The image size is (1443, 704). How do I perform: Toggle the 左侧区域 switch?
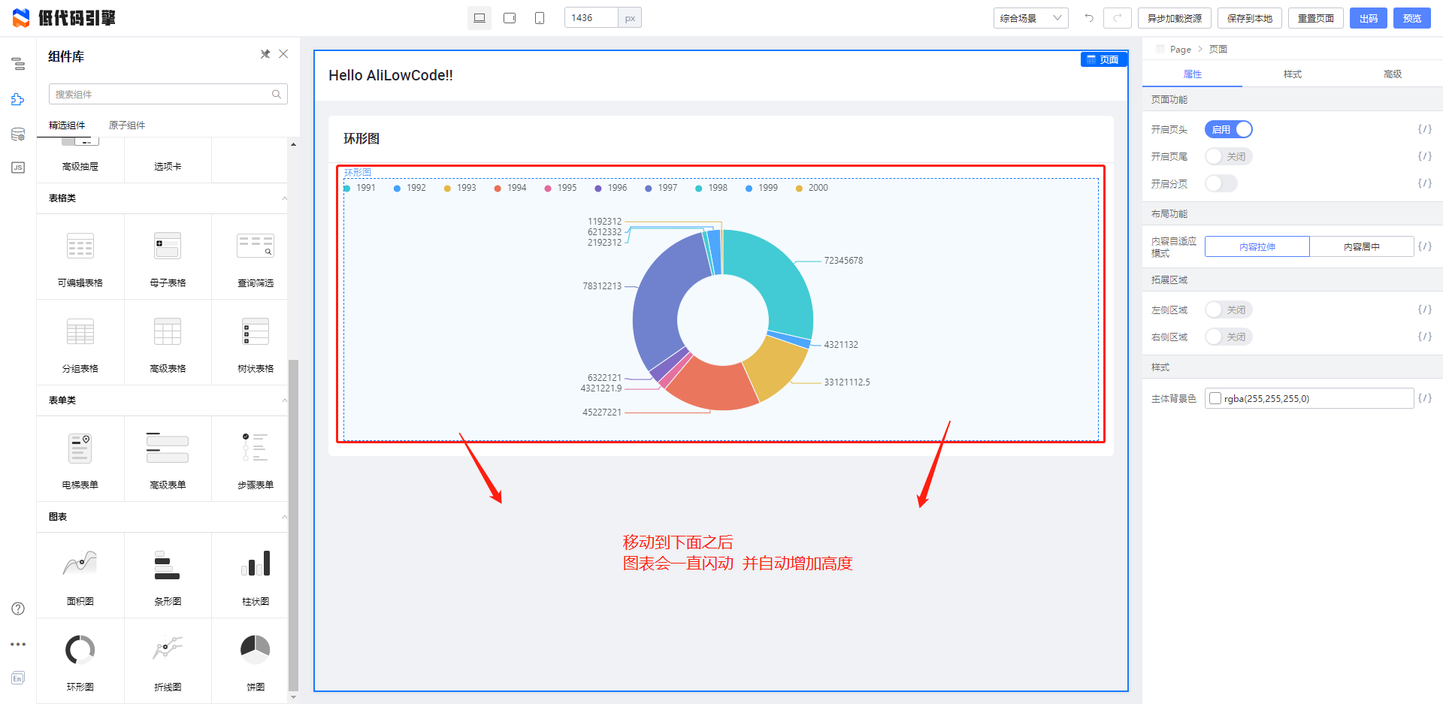pyautogui.click(x=1229, y=310)
